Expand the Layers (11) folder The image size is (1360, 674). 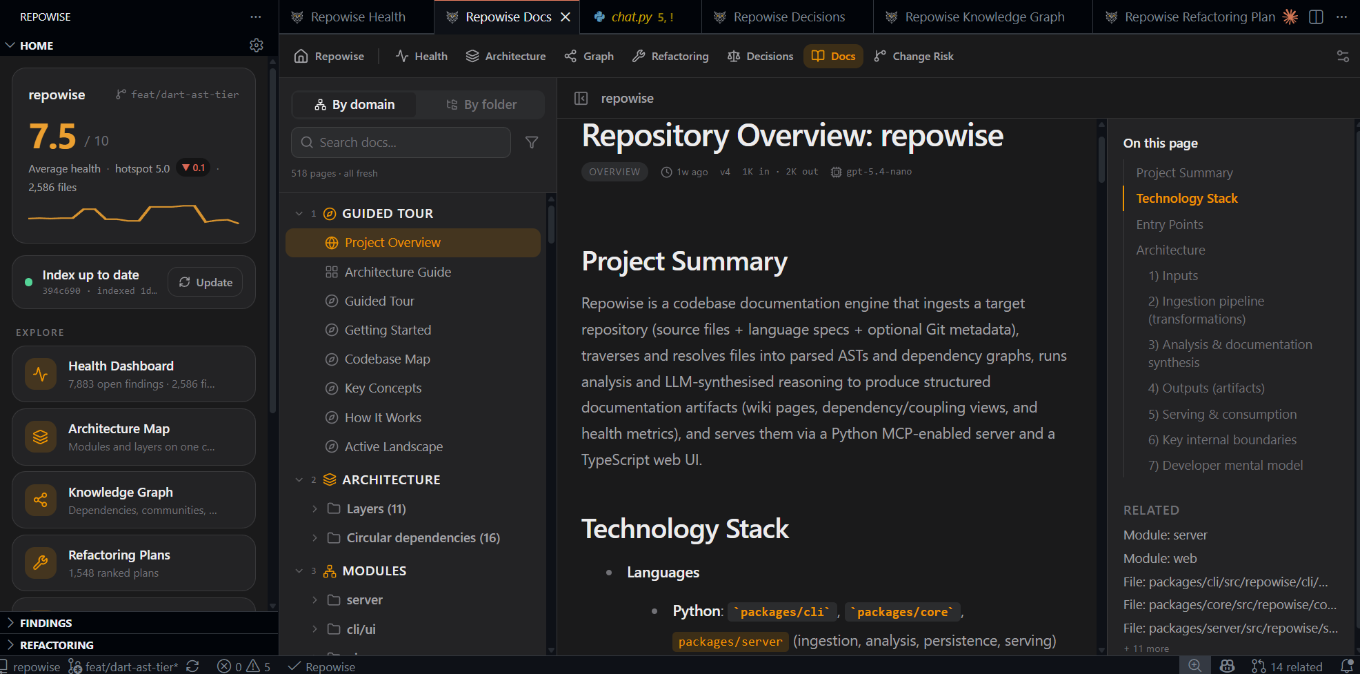[314, 508]
